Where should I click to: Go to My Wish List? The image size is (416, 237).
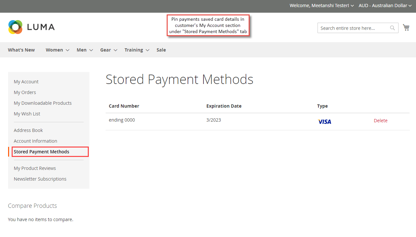27,113
